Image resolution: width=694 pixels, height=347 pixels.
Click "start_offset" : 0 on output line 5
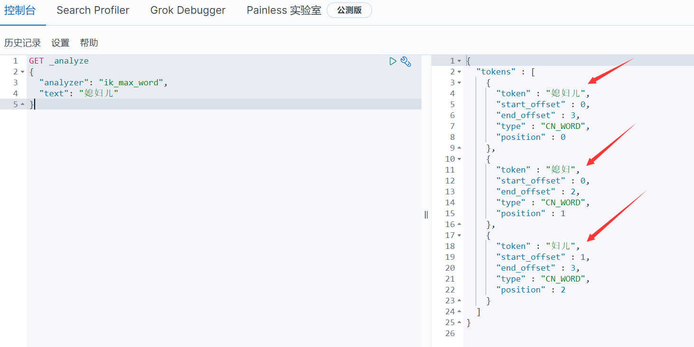541,104
